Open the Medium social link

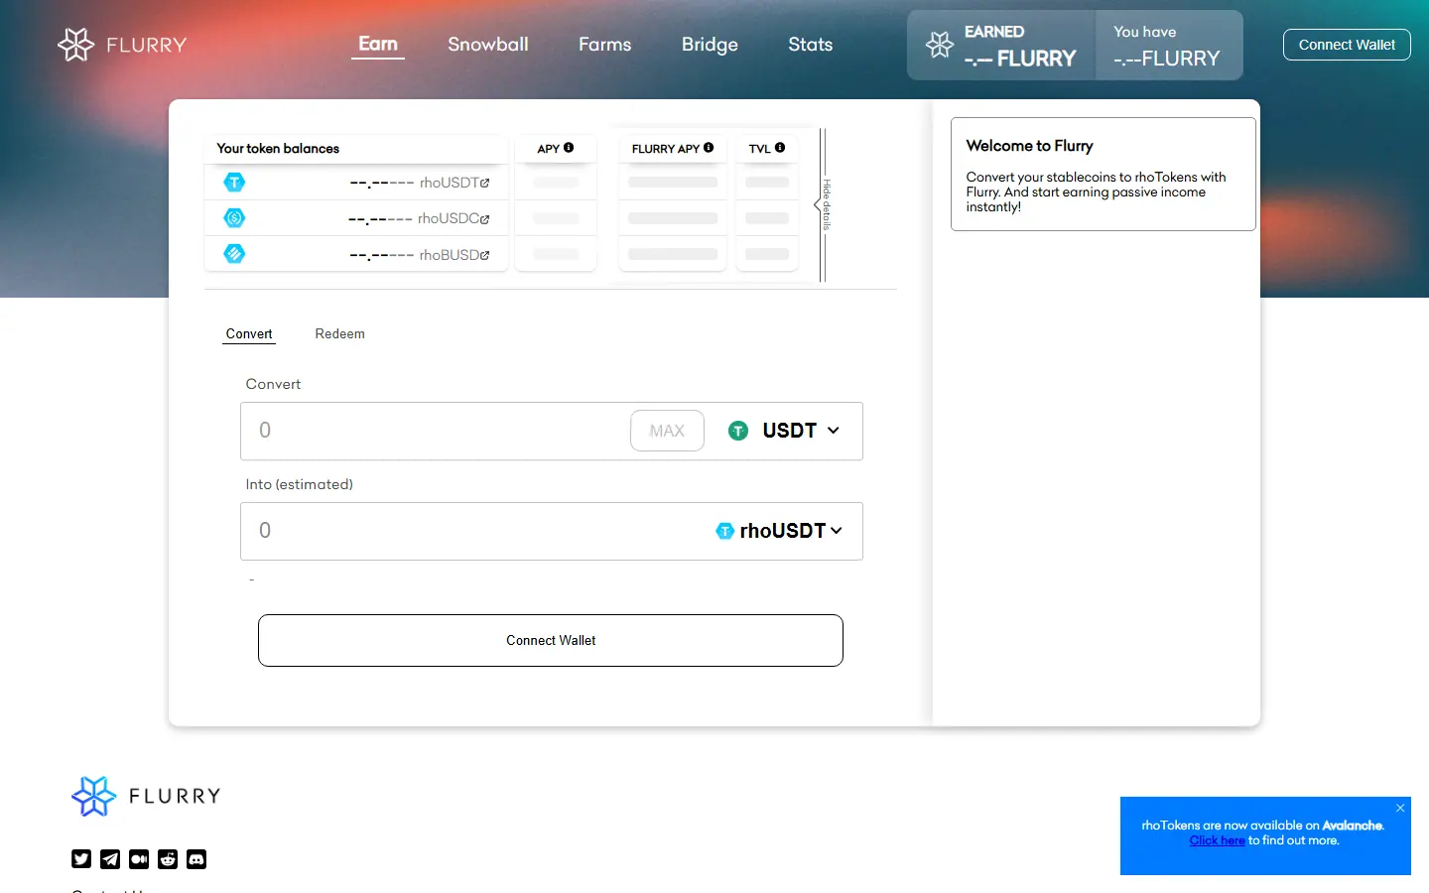point(139,859)
